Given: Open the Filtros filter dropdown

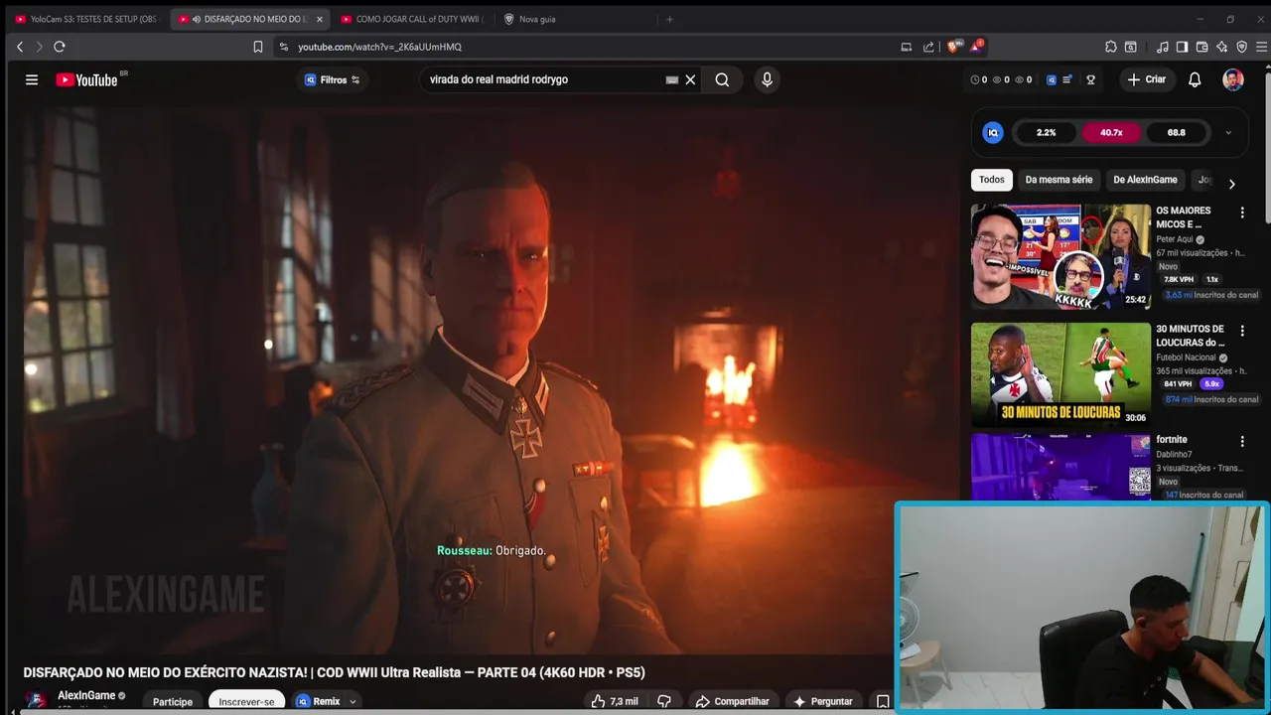Looking at the screenshot, I should click(x=333, y=79).
